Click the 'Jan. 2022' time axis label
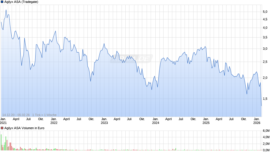The width and height of the screenshot is (274, 153). [54, 121]
